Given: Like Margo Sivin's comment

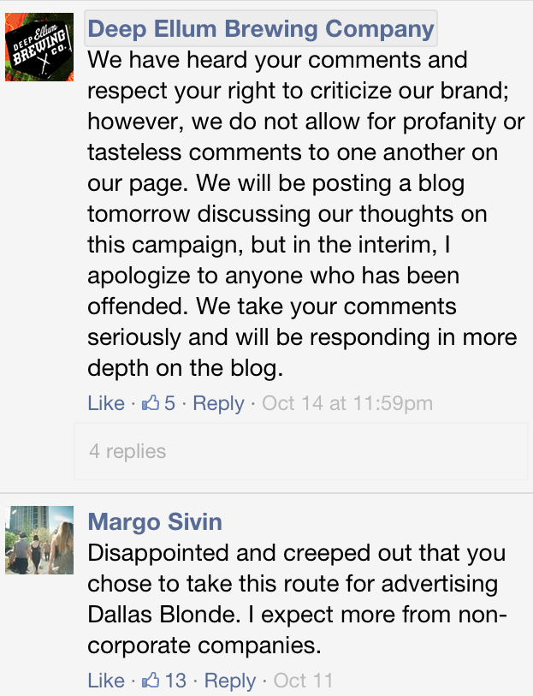Looking at the screenshot, I should pyautogui.click(x=106, y=680).
